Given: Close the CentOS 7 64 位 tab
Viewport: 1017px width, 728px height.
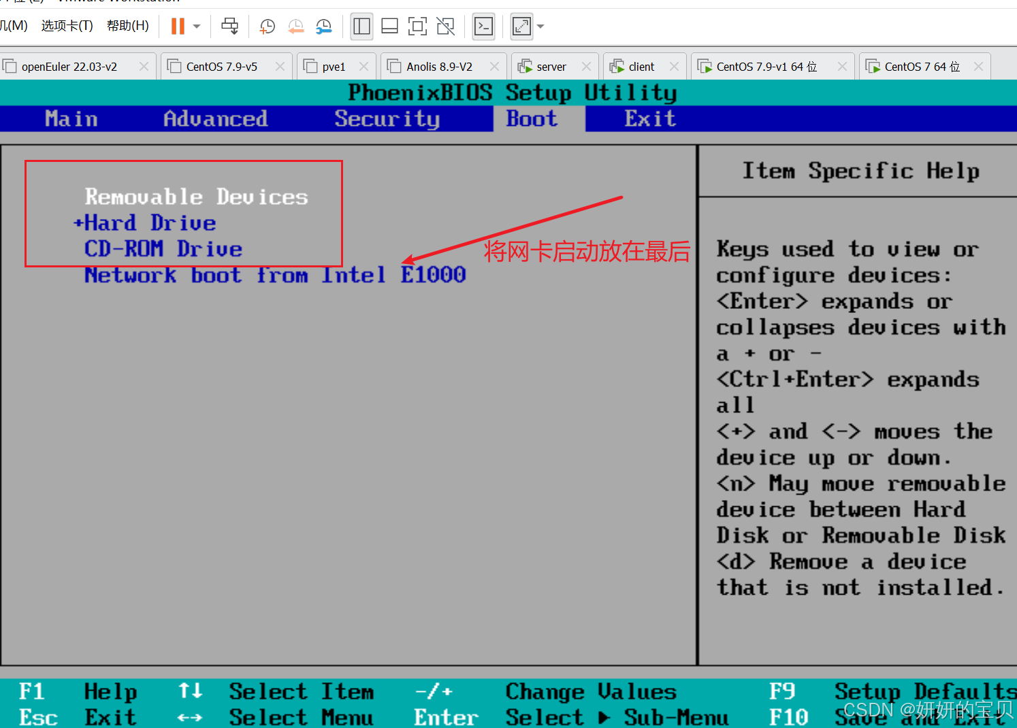Looking at the screenshot, I should click(978, 67).
